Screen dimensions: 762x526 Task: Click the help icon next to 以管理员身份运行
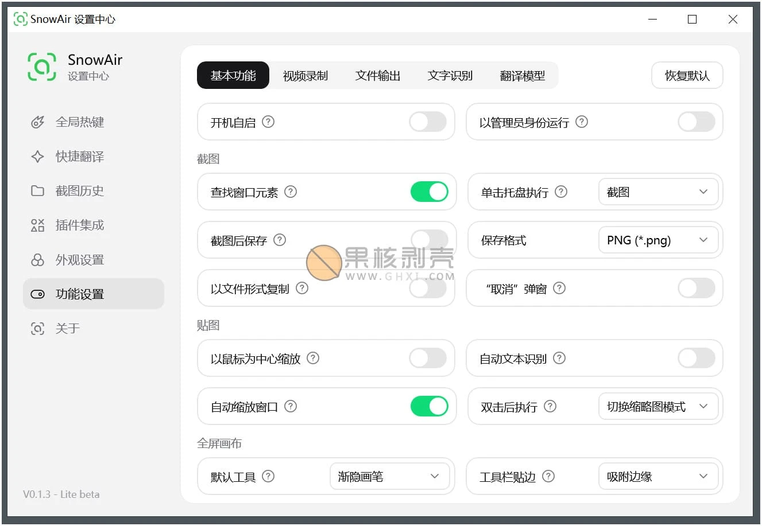(582, 122)
